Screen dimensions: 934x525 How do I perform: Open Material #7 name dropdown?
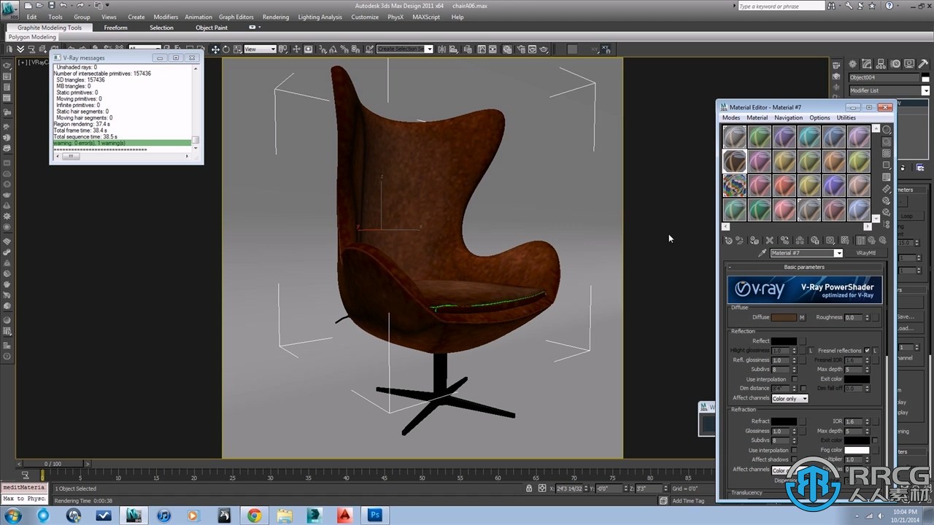[x=838, y=253]
